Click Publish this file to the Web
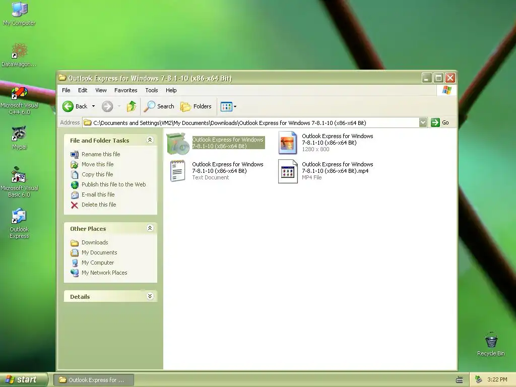 tap(113, 184)
